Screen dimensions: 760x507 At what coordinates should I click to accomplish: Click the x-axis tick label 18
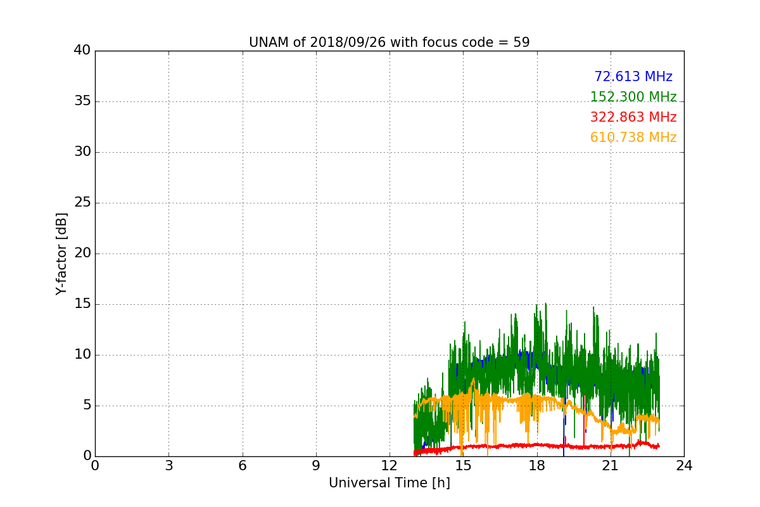(x=537, y=466)
